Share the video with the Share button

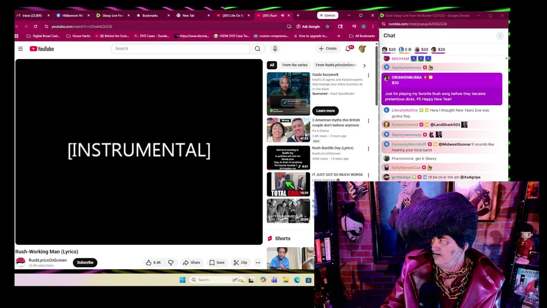click(x=191, y=263)
